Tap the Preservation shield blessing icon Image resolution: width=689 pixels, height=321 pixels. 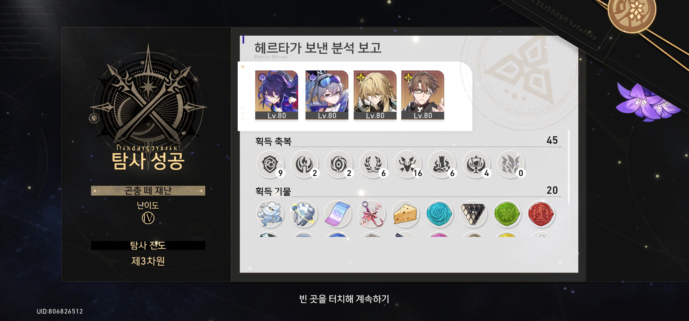pyautogui.click(x=270, y=164)
